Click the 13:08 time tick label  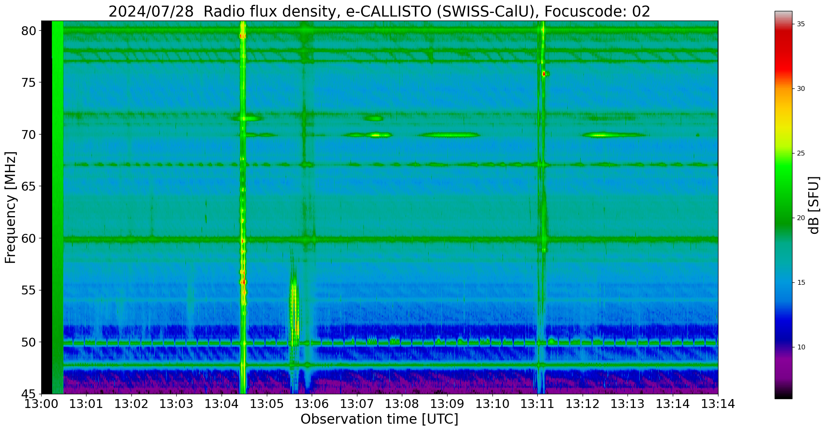click(x=402, y=404)
